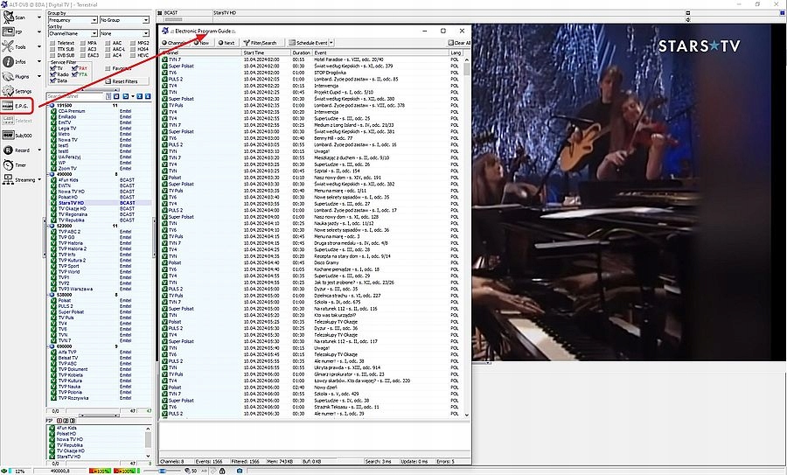Click PiP slot 3 icon above PiP list

(73, 421)
